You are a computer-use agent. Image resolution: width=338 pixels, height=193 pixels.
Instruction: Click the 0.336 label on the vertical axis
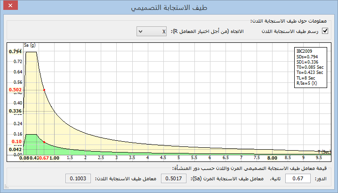tap(15, 111)
